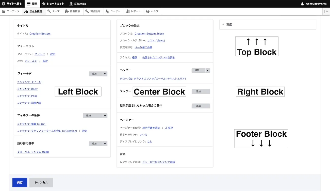Open the 管理 hamburger menu icon
330x191 pixels.
tap(28, 4)
